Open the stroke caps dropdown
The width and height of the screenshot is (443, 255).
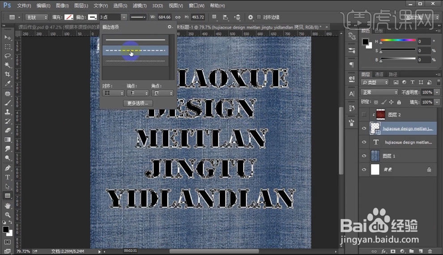[138, 93]
